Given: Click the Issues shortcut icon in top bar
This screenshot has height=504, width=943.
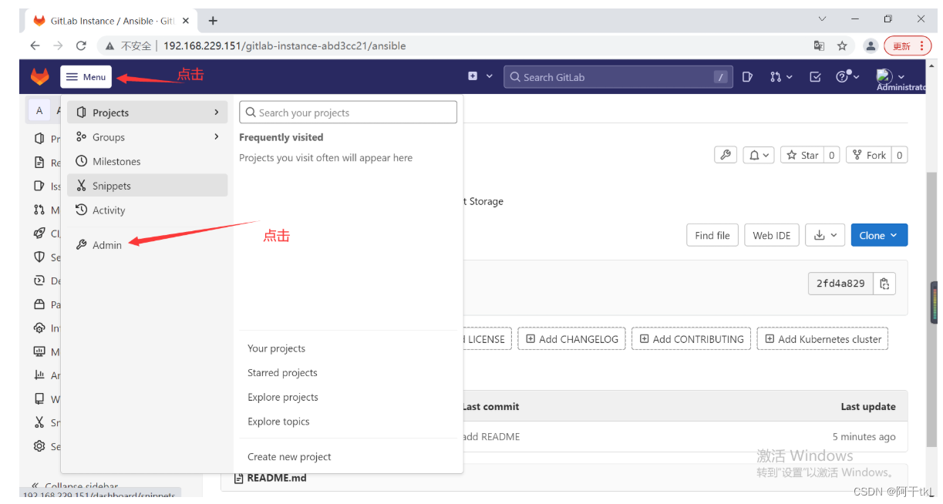Looking at the screenshot, I should (747, 76).
